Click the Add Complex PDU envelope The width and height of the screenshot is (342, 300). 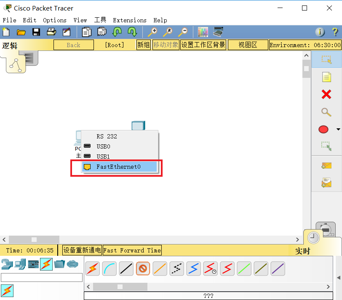click(326, 183)
